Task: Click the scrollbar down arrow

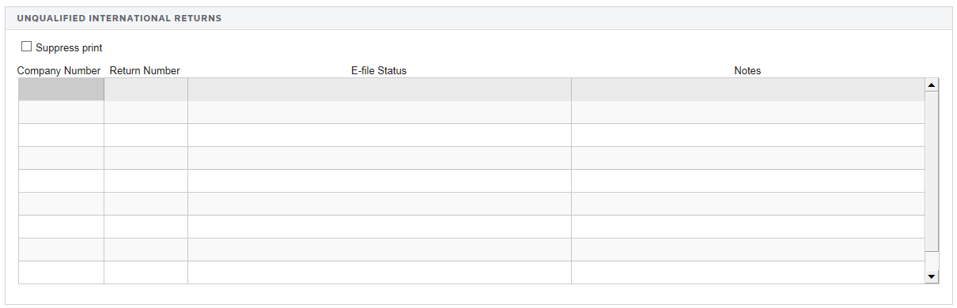Action: 932,276
